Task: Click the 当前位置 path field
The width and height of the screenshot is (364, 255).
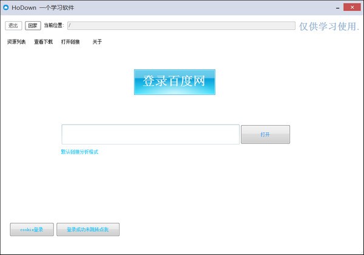Action: pyautogui.click(x=182, y=25)
